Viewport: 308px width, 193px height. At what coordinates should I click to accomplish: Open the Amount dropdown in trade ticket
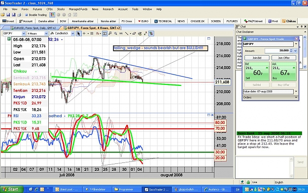(x=295, y=51)
